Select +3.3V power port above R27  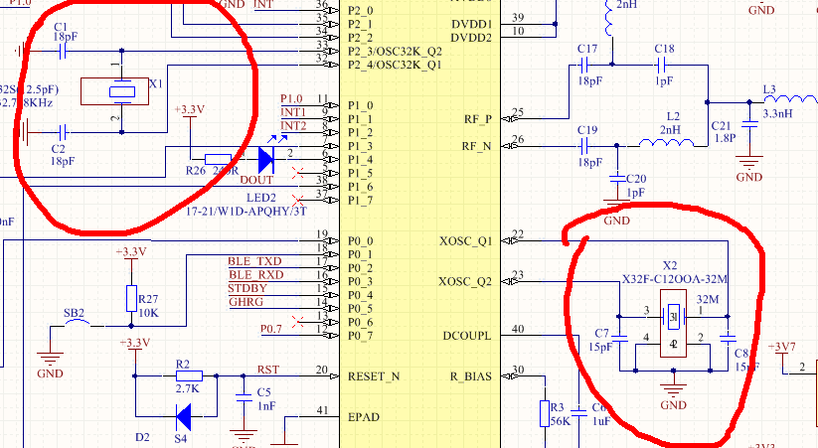click(131, 252)
